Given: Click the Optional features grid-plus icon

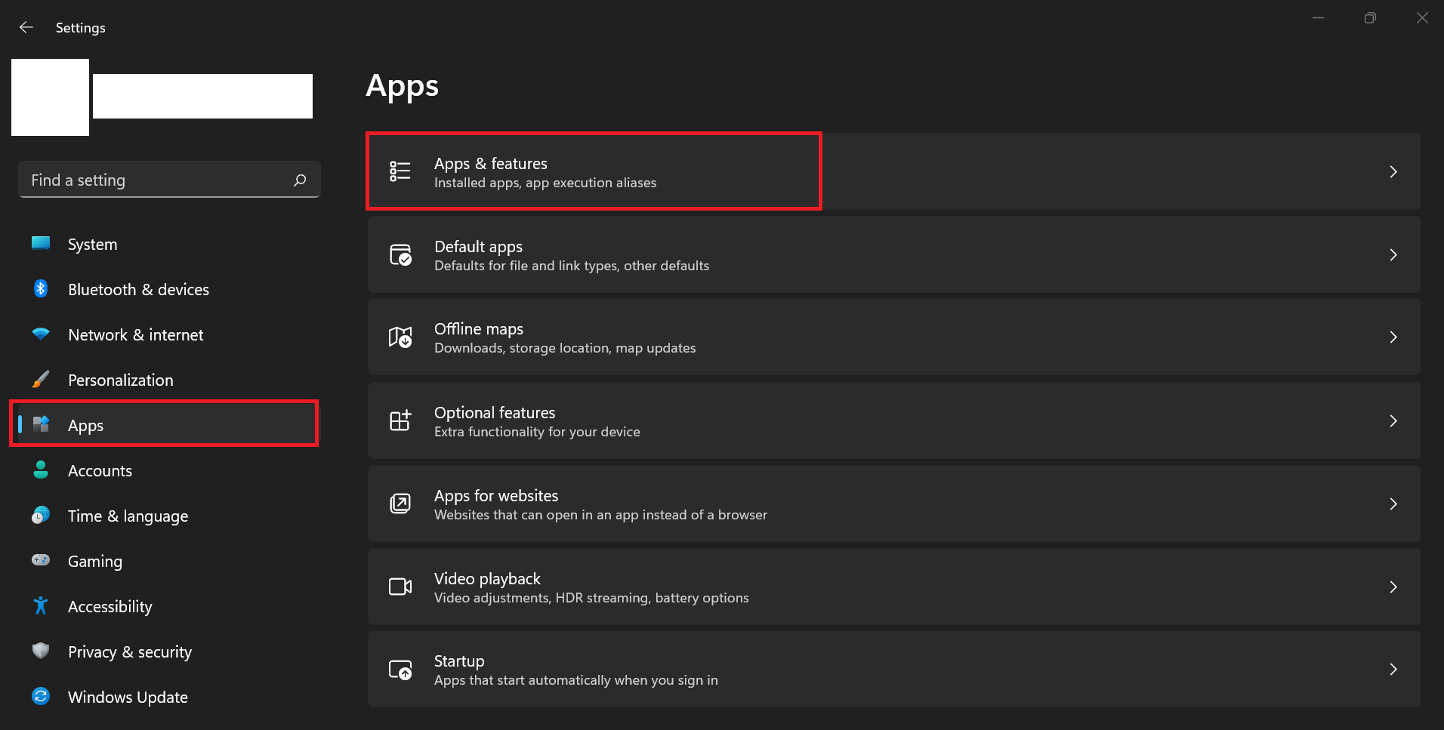Looking at the screenshot, I should tap(400, 420).
